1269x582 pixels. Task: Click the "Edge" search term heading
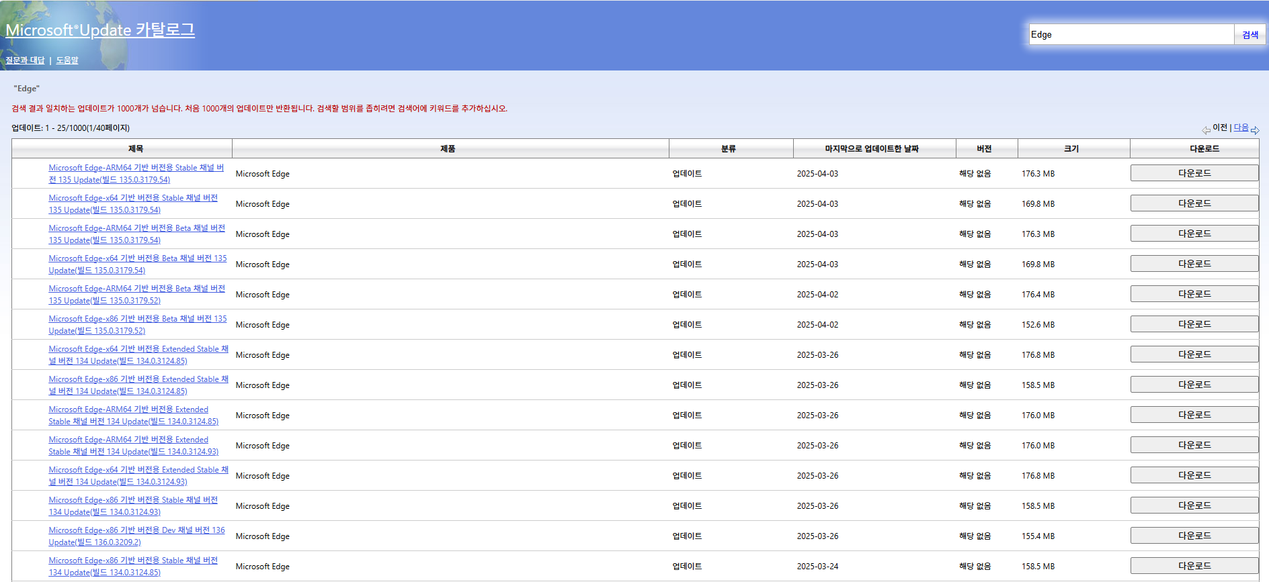pos(27,89)
